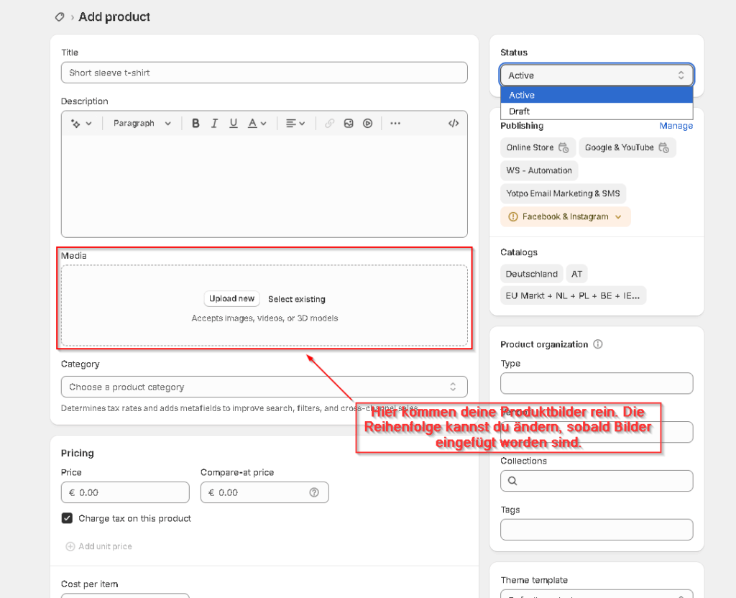
Task: Click the Deutschland catalog chip
Action: [531, 274]
